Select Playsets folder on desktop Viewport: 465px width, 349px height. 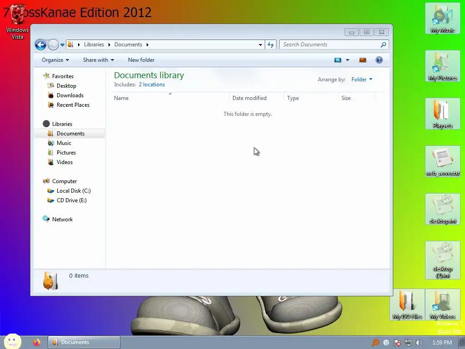pyautogui.click(x=442, y=114)
